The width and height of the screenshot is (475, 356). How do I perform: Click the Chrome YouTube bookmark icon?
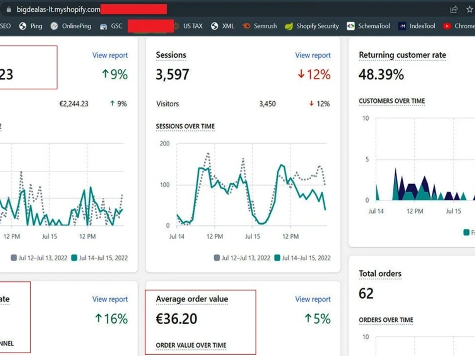(447, 26)
